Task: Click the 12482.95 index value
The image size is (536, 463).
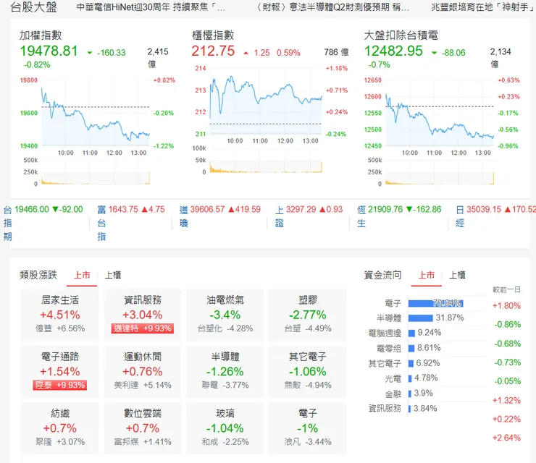Action: click(x=393, y=51)
